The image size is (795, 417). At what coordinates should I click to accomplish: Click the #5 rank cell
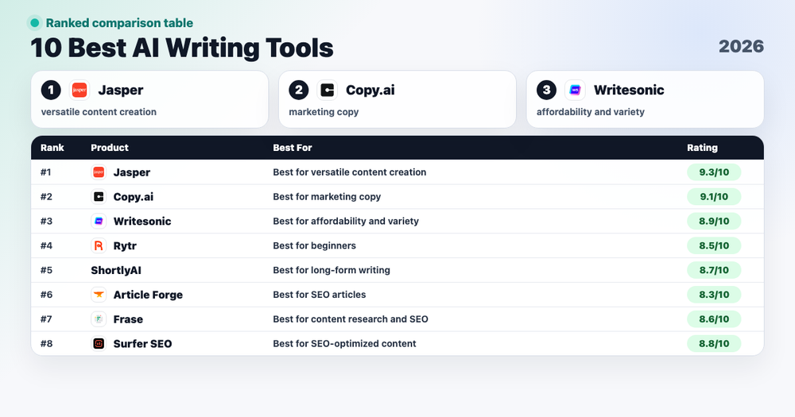(46, 270)
